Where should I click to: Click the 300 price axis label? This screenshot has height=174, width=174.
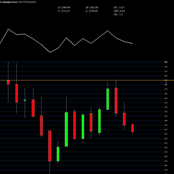[166, 121]
